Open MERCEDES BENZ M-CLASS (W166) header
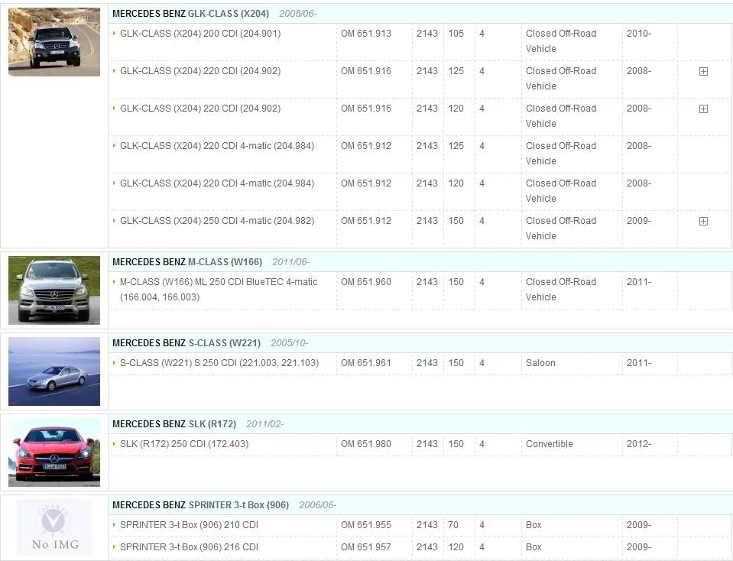733x561 pixels. point(187,262)
